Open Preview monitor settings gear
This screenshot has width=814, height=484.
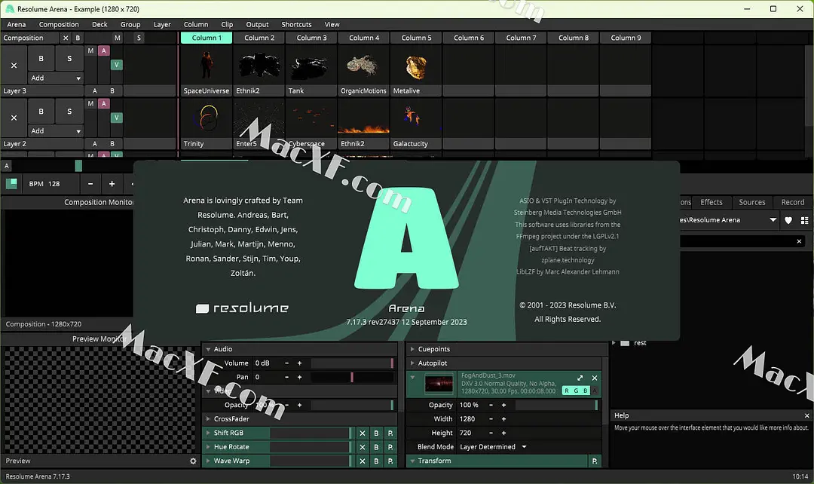click(x=193, y=461)
